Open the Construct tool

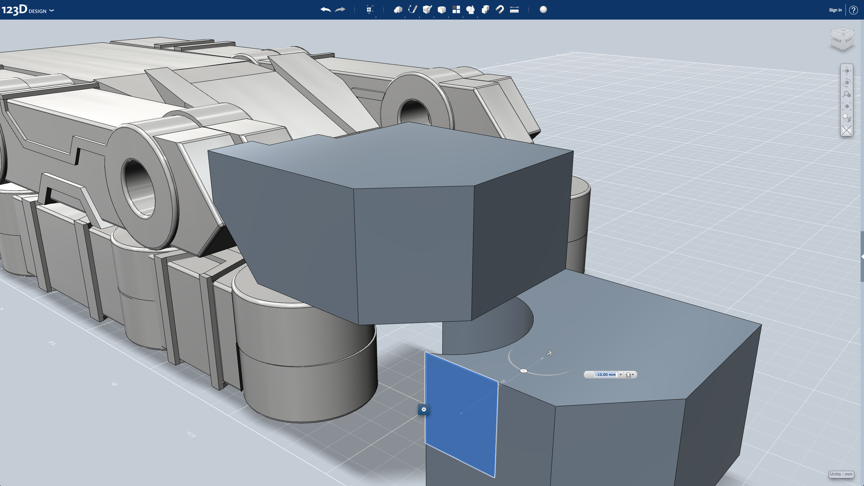pos(427,10)
